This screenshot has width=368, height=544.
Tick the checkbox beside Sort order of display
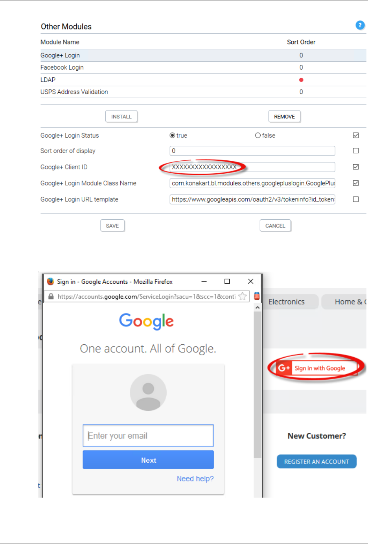pos(356,151)
